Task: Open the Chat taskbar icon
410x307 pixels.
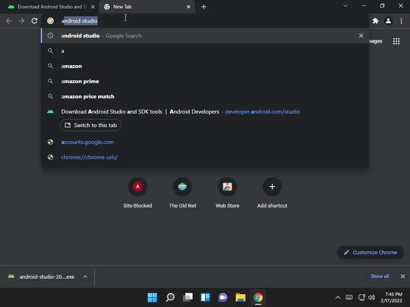Action: coord(223,297)
